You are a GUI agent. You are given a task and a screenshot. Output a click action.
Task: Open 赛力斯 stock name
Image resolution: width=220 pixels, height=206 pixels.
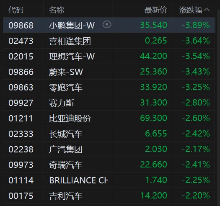pos(62,103)
